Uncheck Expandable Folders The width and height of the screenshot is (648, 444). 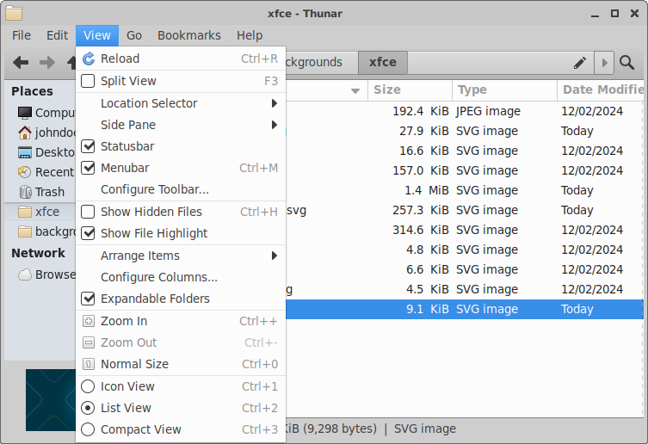point(88,299)
